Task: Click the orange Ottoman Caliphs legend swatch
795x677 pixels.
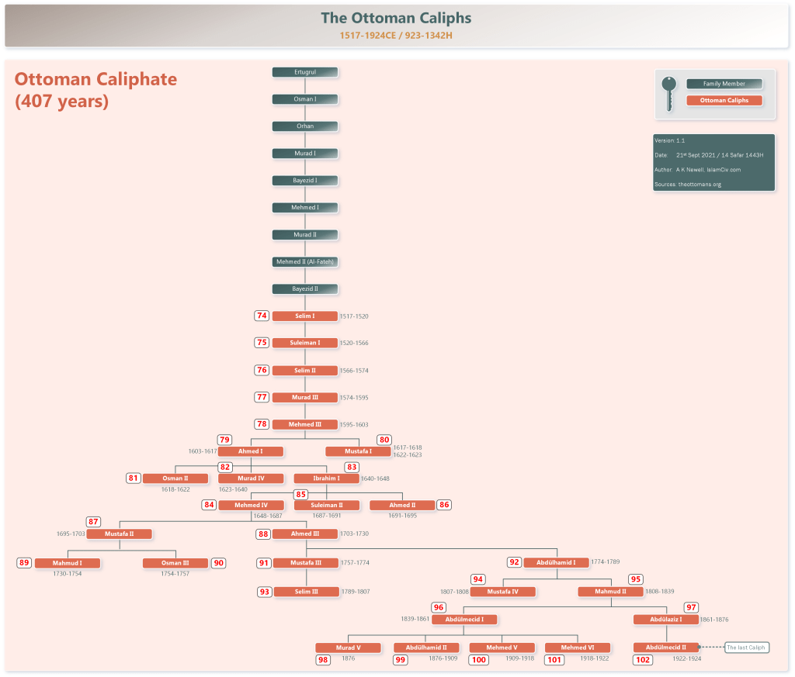Action: (x=724, y=101)
